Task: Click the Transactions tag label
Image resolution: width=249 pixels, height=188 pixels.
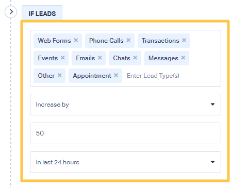Action: [x=160, y=41]
